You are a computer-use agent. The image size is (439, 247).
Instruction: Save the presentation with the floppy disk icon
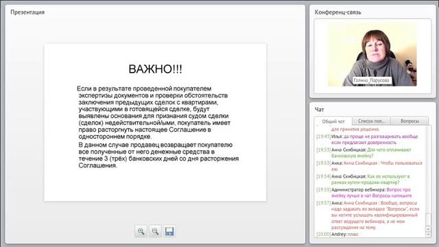tap(169, 231)
